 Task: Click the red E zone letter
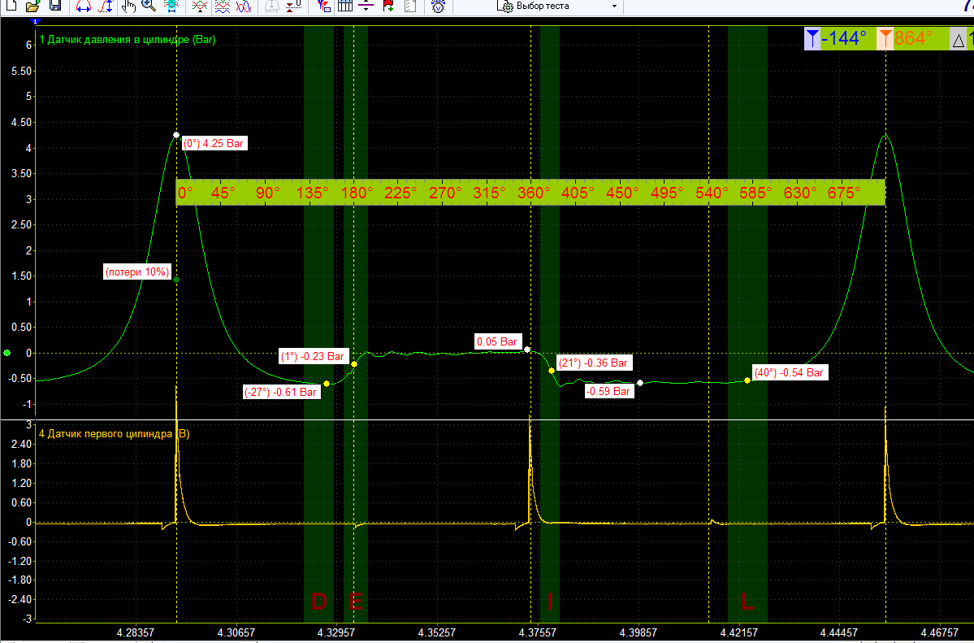(x=355, y=602)
